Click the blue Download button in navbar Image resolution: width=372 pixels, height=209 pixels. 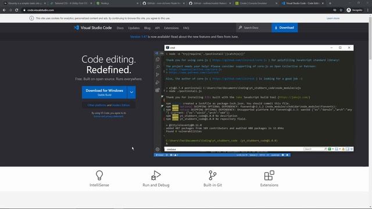284,28
